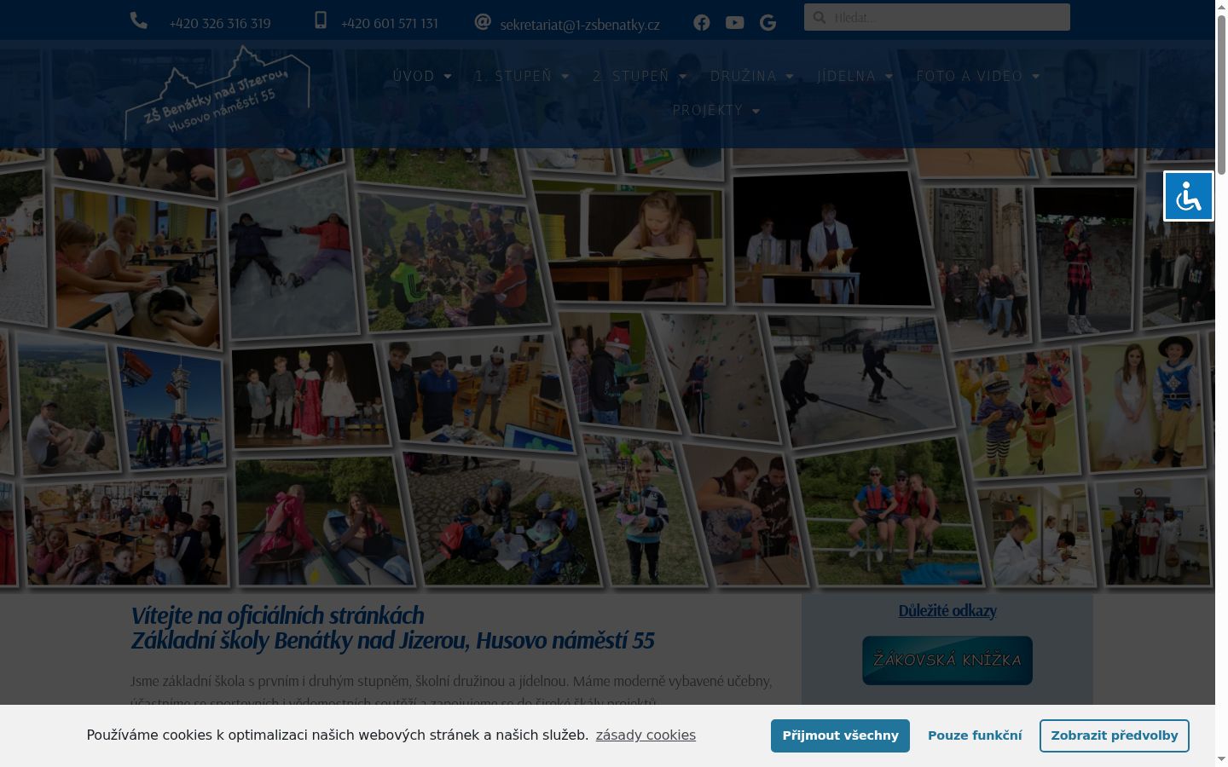
Task: Open the YouTube channel icon
Action: (x=735, y=23)
